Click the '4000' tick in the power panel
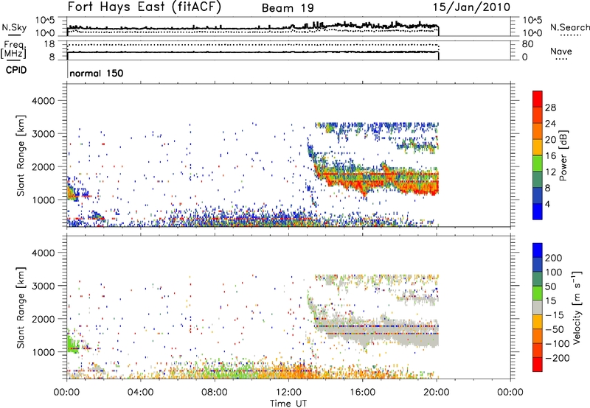 [x=44, y=101]
